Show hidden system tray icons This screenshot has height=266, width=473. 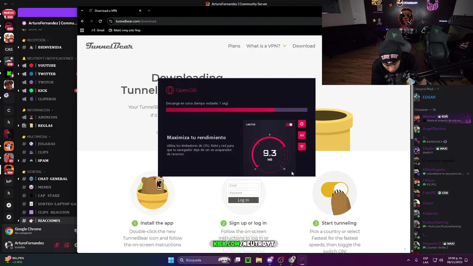[408, 260]
